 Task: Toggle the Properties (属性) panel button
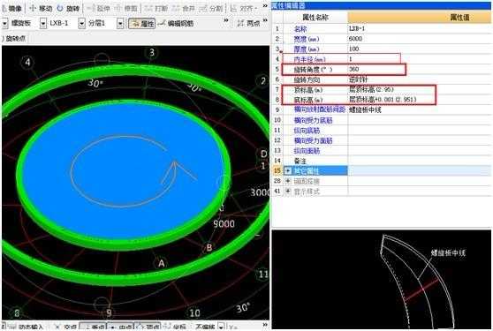[141, 23]
